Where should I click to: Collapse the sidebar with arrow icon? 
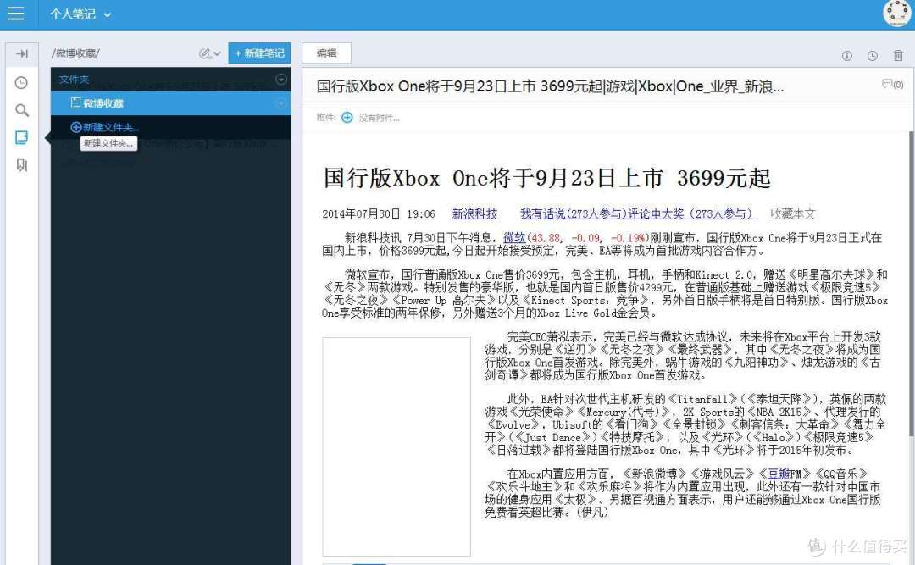point(22,53)
